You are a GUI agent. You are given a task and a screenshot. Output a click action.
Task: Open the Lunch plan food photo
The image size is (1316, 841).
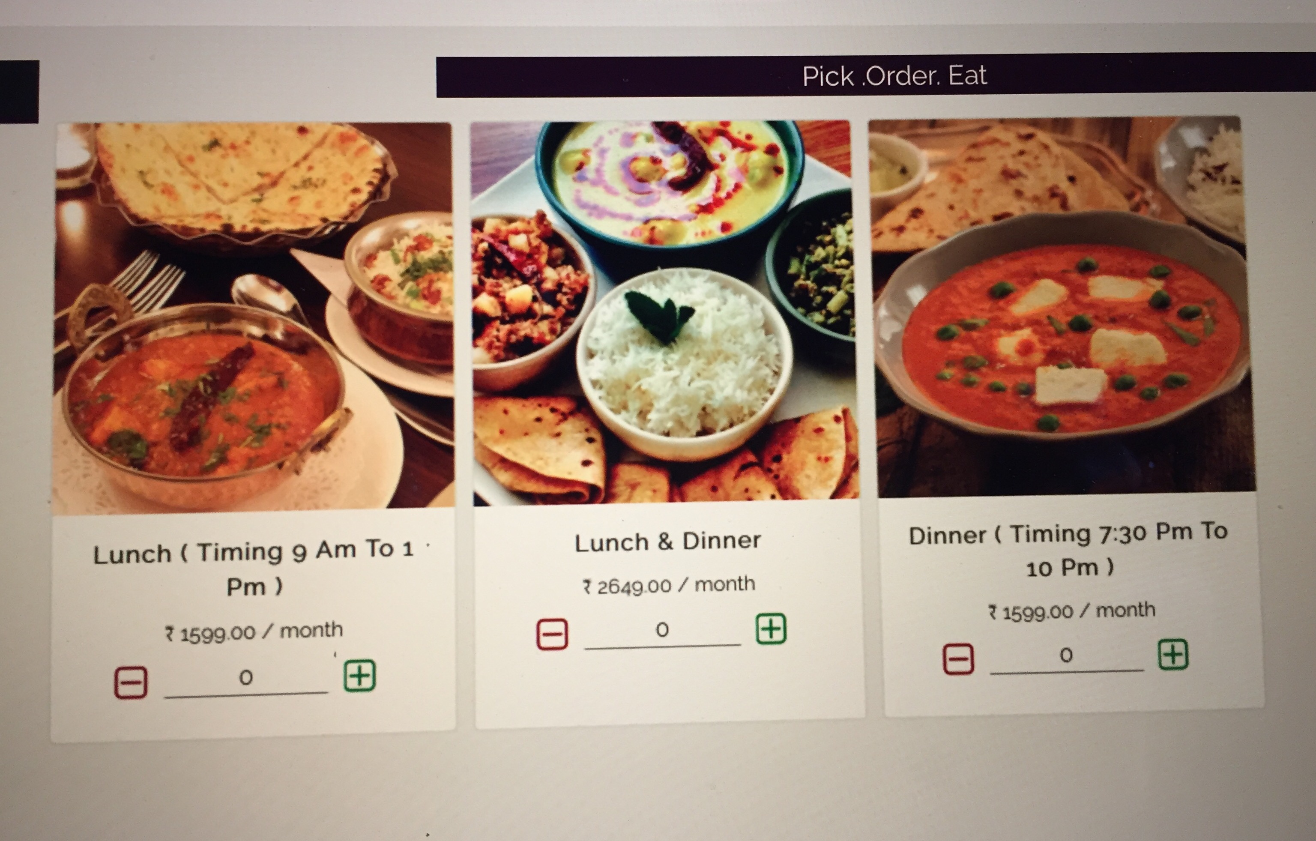tap(254, 317)
